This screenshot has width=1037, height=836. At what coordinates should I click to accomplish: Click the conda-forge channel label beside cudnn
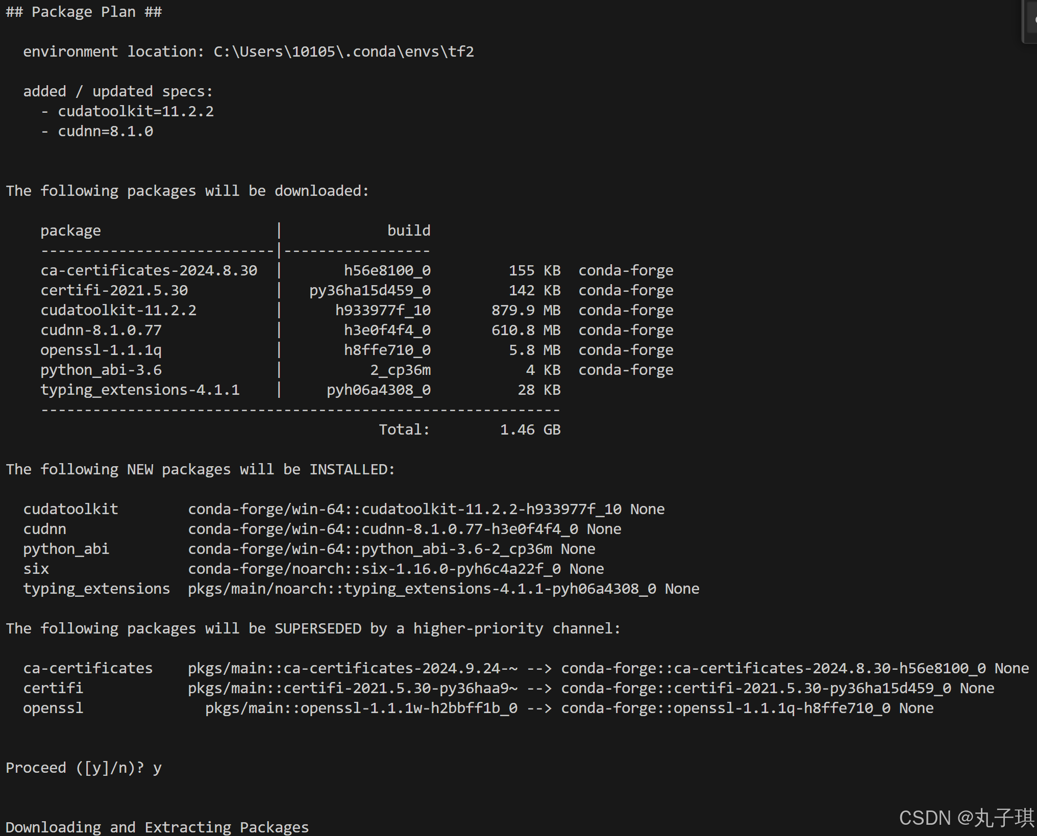pyautogui.click(x=626, y=330)
